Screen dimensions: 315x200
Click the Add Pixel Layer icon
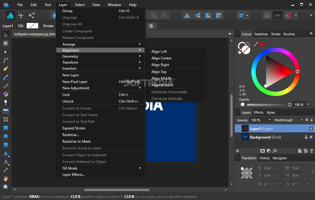tap(306, 151)
